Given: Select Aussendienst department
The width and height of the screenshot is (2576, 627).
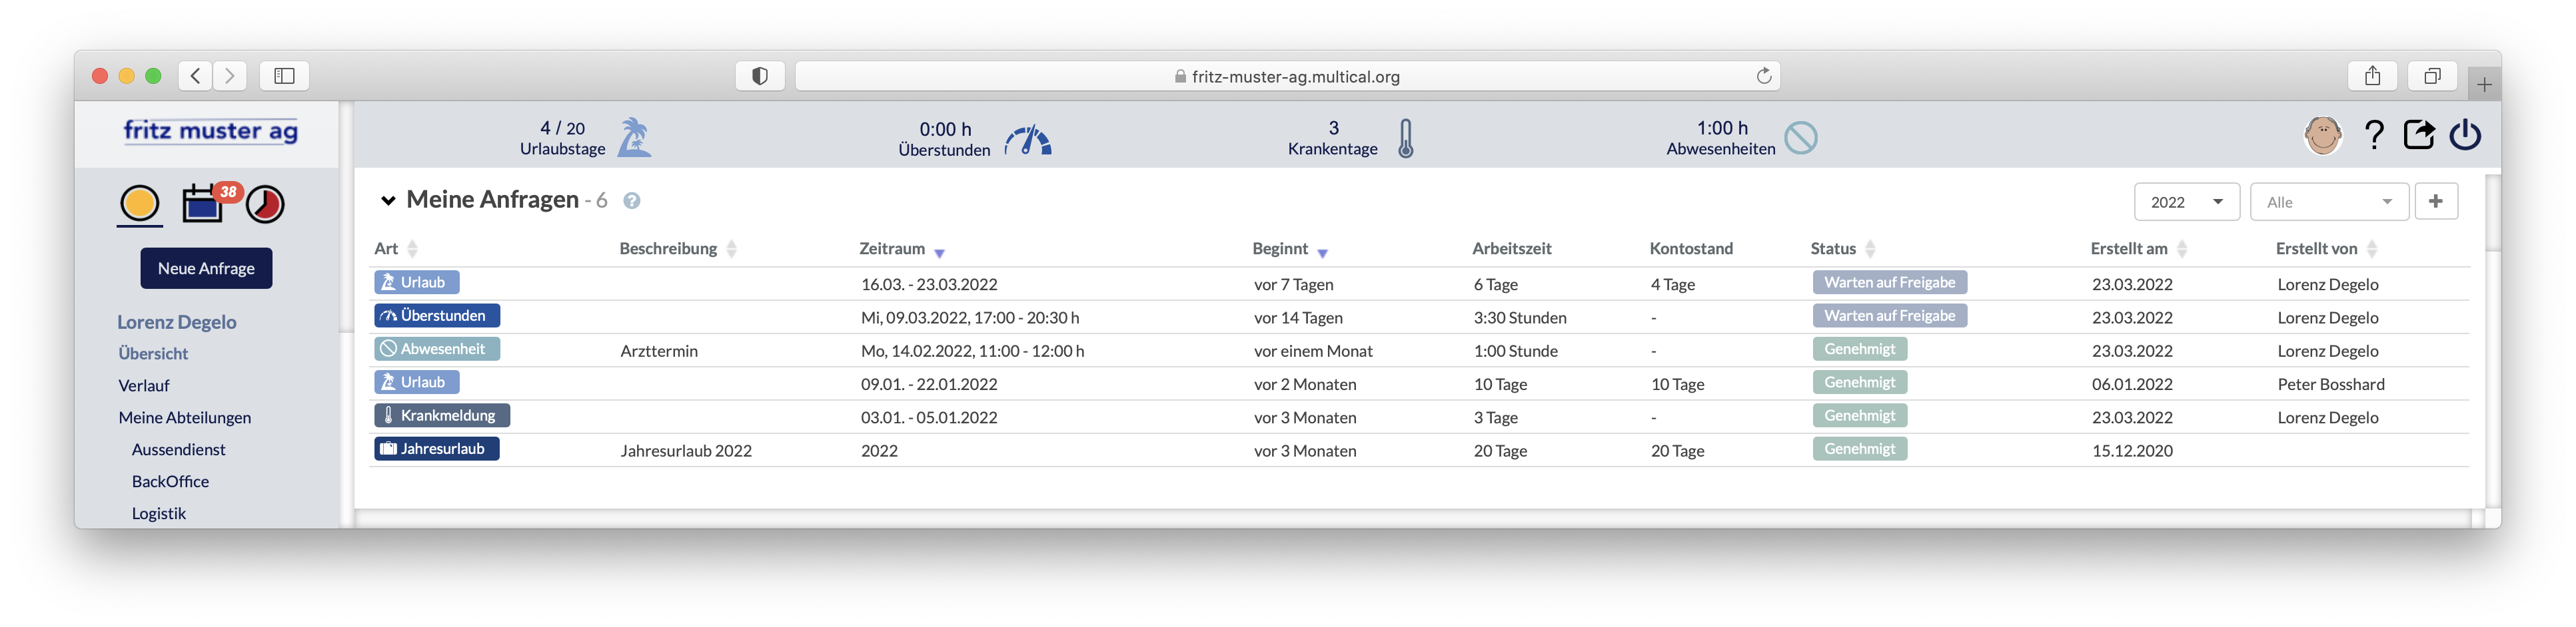Looking at the screenshot, I should coord(179,449).
